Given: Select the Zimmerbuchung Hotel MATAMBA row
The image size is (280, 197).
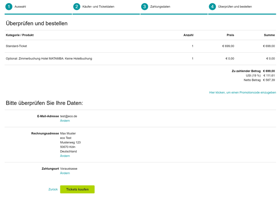Looking at the screenshot, I should [x=49, y=59].
